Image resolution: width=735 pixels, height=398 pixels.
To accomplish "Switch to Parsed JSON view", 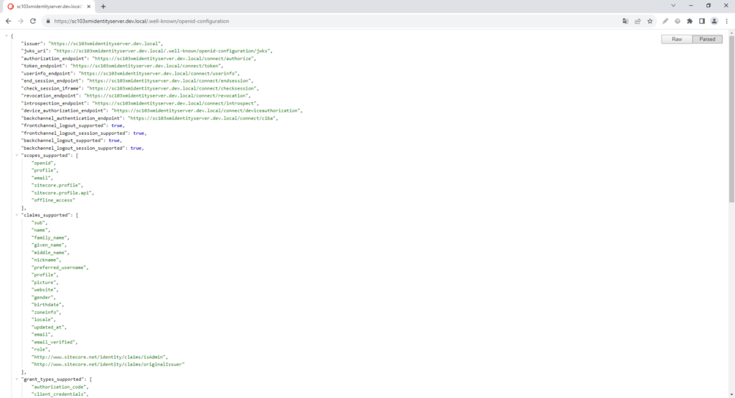I will pyautogui.click(x=707, y=39).
